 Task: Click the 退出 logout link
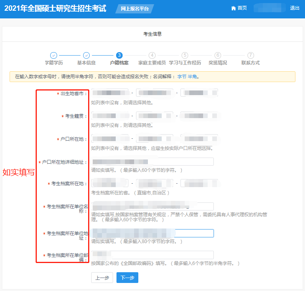click(295, 8)
